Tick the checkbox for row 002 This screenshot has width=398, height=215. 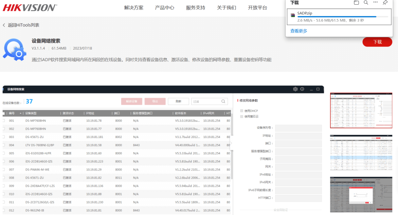pos(3,129)
